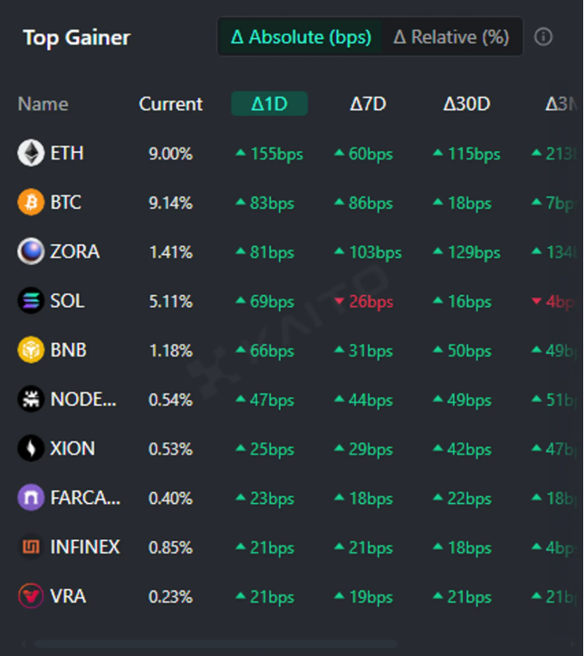Viewport: 585px width, 656px height.
Task: Sort by the Δ30D column
Action: click(466, 104)
